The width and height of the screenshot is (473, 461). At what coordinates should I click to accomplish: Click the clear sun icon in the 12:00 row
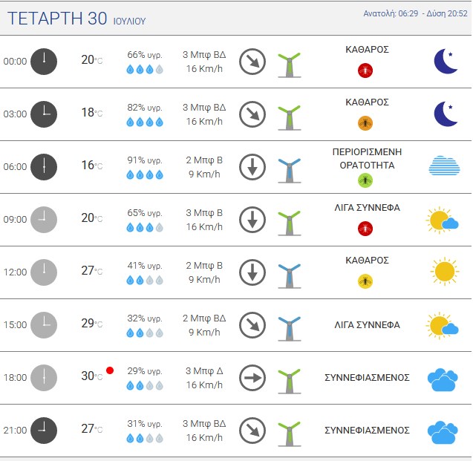[x=445, y=272]
